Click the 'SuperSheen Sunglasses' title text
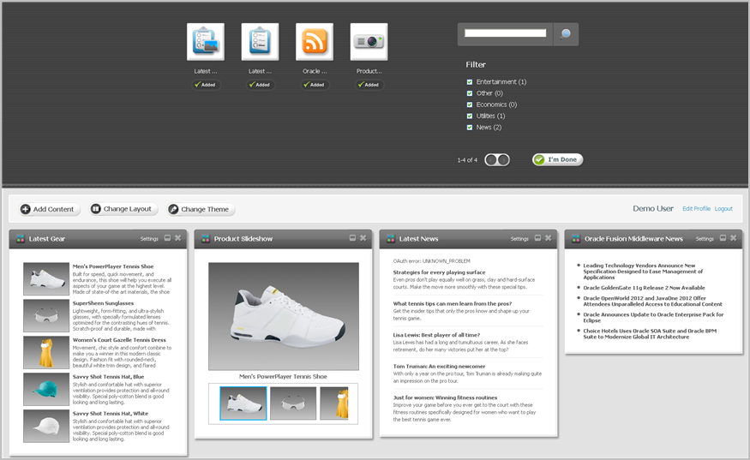 [103, 303]
